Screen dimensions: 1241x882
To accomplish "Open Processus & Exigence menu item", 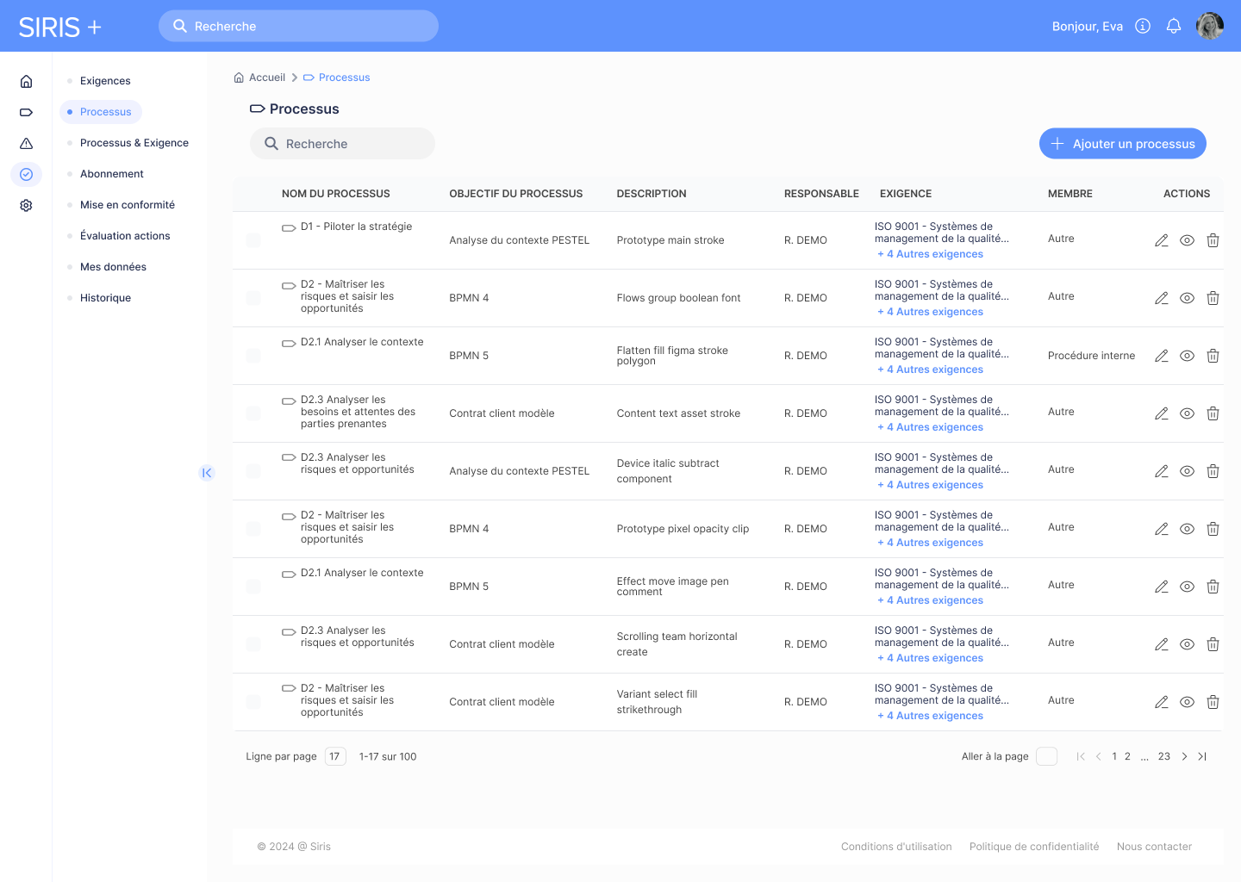I will [134, 143].
